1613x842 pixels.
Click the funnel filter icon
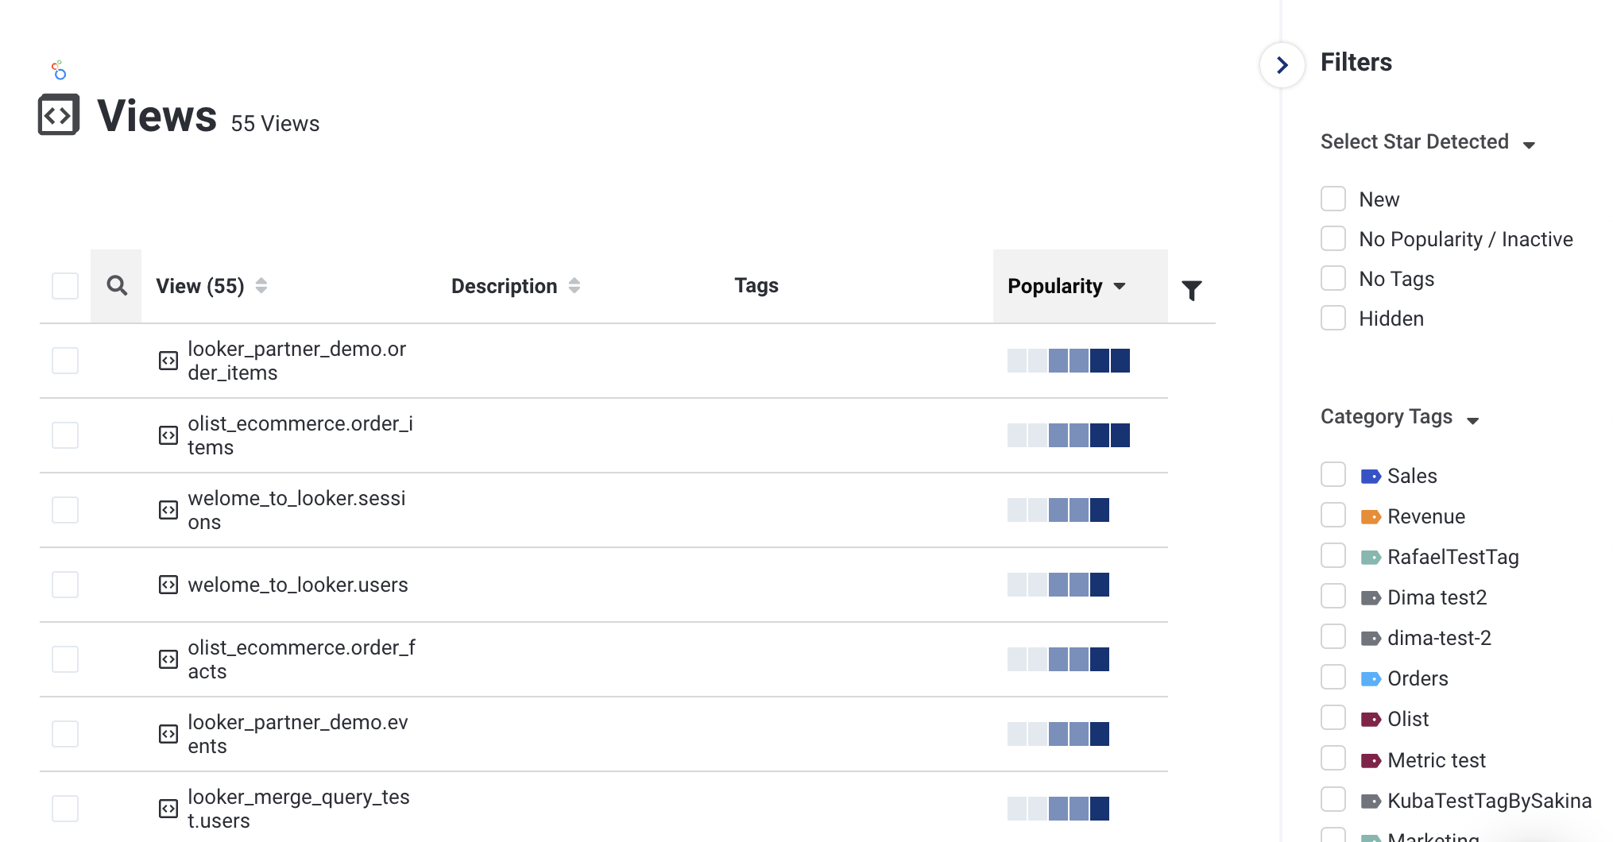coord(1191,291)
